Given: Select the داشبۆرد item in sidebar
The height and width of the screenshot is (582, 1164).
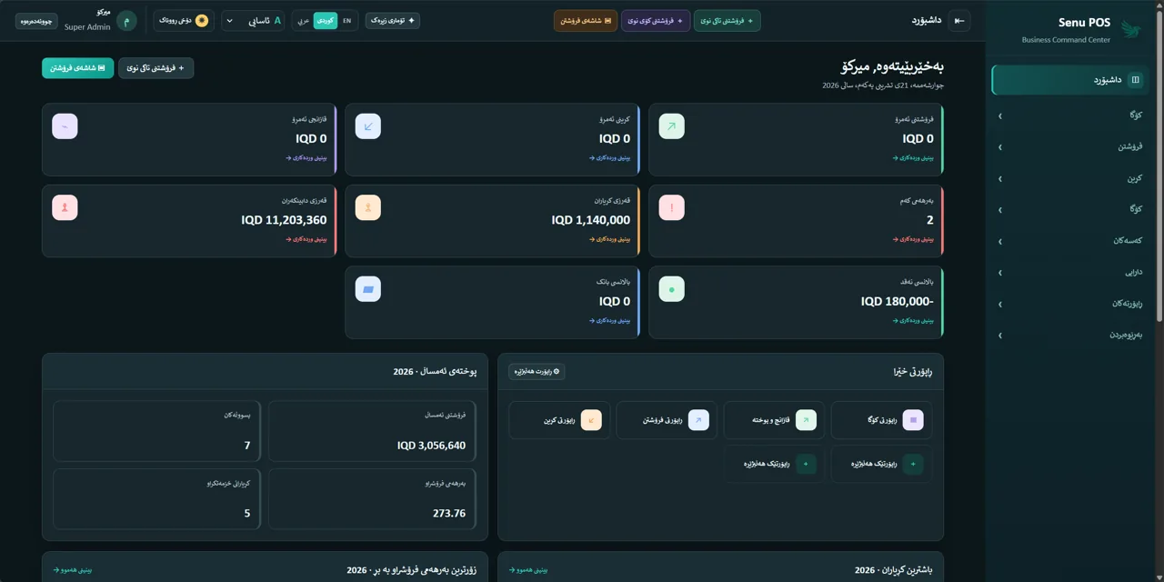Looking at the screenshot, I should point(1070,80).
